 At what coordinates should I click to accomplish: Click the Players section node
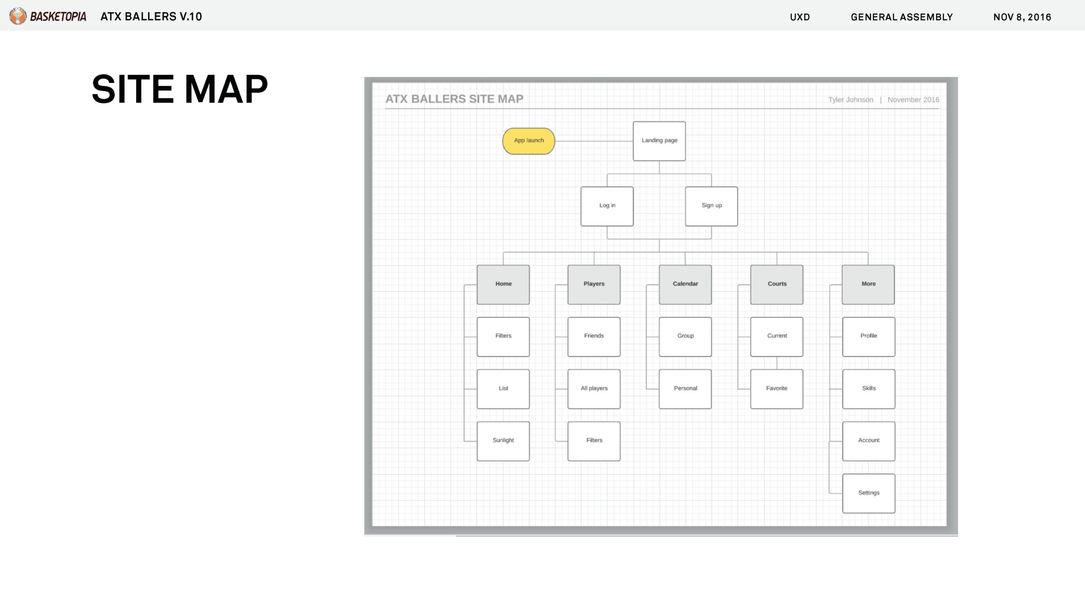click(x=594, y=284)
